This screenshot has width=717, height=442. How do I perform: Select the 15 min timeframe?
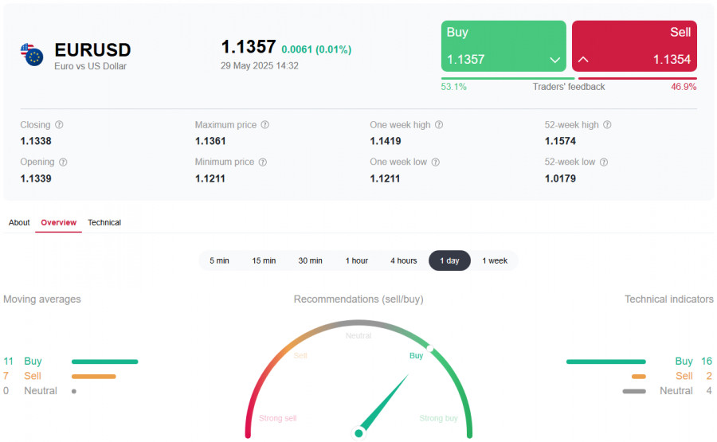[x=264, y=260]
